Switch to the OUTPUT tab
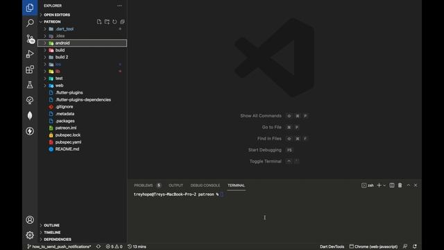 [x=176, y=185]
